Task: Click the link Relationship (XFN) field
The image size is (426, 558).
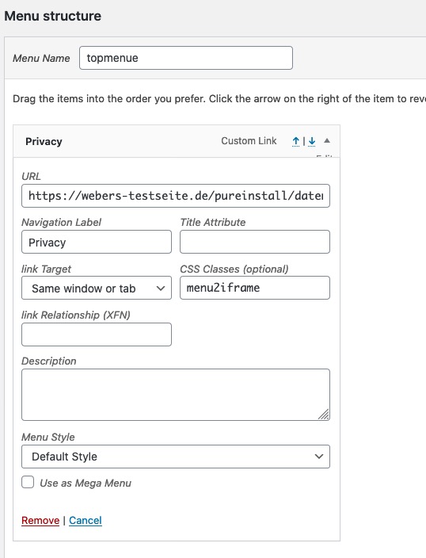Action: tap(97, 334)
